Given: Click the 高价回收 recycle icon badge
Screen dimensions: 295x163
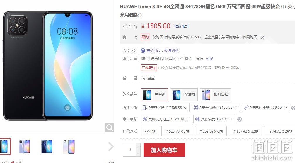Looking at the screenshot, I should [143, 51].
